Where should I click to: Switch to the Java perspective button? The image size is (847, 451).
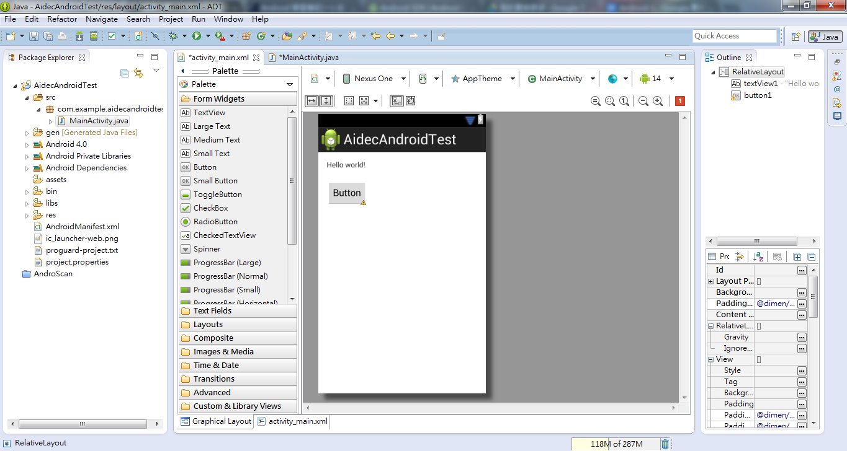pos(825,37)
